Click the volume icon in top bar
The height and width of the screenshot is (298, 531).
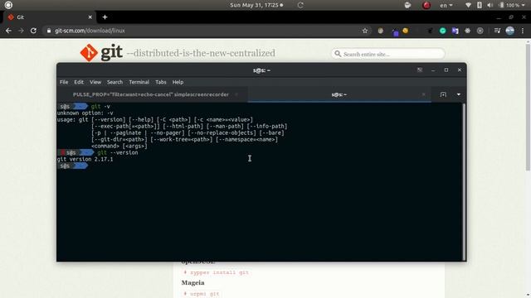coord(490,5)
